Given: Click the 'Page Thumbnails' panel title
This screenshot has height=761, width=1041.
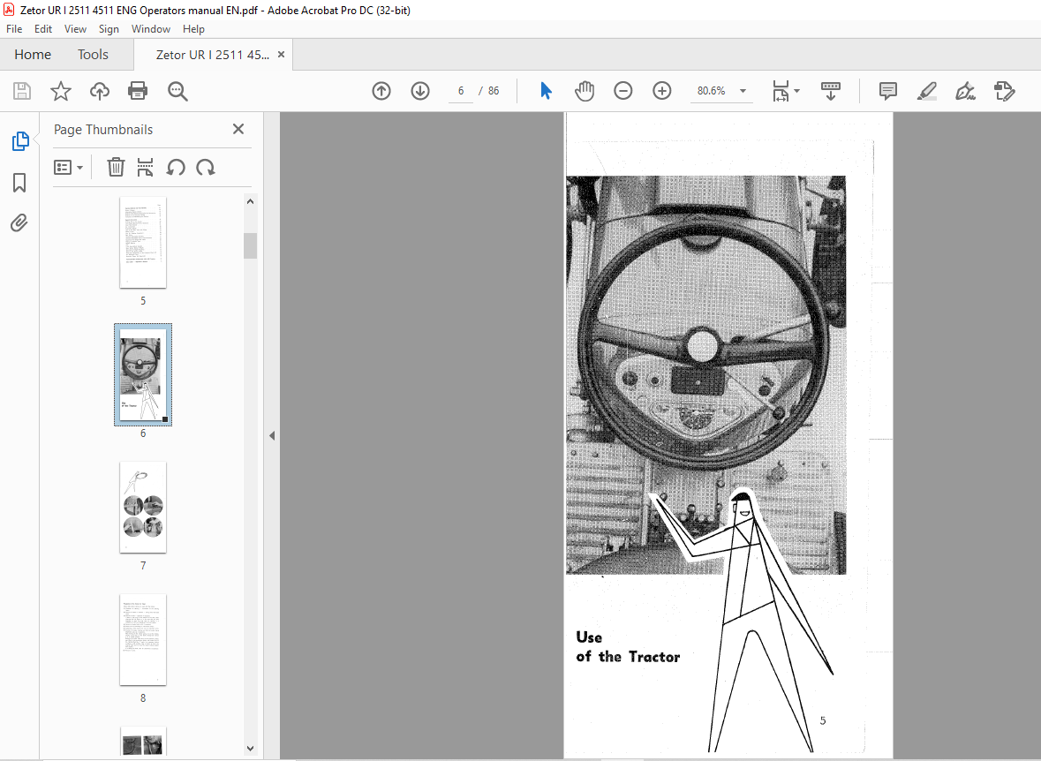Looking at the screenshot, I should [x=103, y=130].
